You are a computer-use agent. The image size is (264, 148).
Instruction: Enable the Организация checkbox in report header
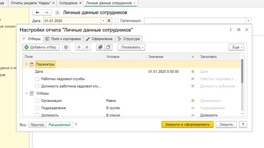pyautogui.click(x=116, y=21)
